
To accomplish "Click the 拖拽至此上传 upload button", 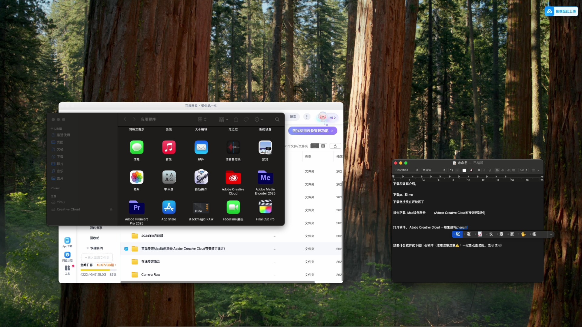I will [x=561, y=11].
